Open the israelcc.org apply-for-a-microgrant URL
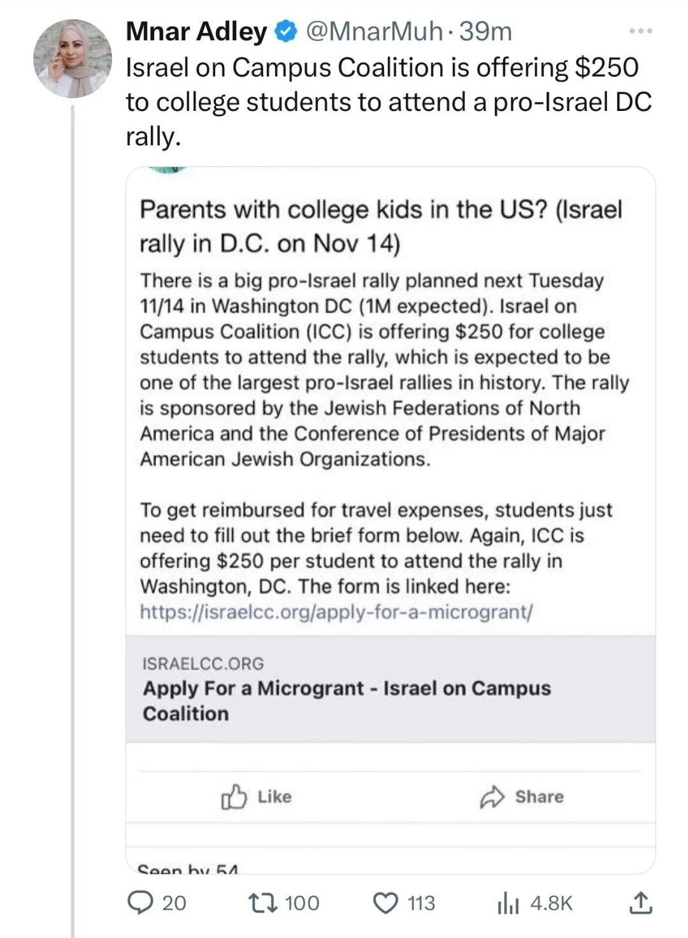 point(336,612)
